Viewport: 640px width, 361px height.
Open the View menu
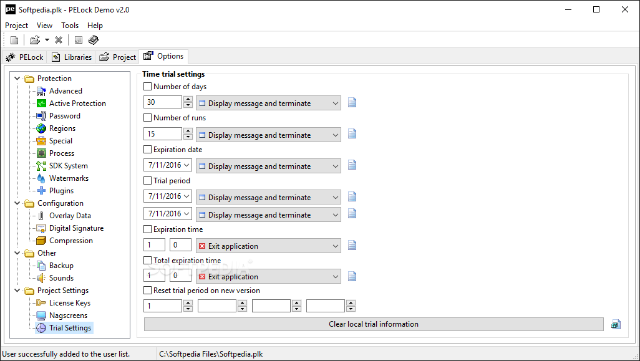tap(44, 26)
